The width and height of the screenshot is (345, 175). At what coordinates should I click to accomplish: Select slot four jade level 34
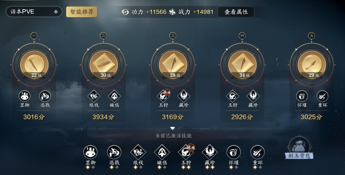[x=242, y=65]
